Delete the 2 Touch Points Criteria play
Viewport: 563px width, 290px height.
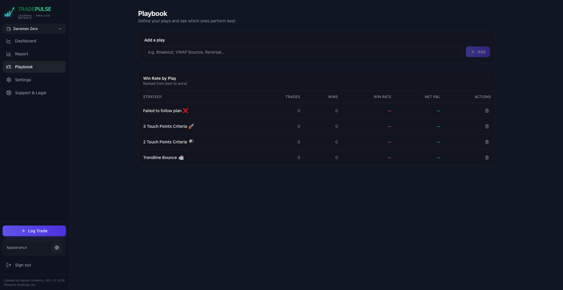coord(487,142)
